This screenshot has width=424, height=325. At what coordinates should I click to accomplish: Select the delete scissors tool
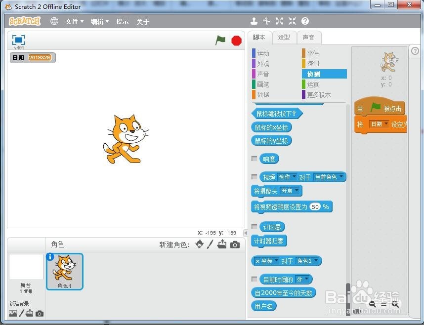point(267,21)
